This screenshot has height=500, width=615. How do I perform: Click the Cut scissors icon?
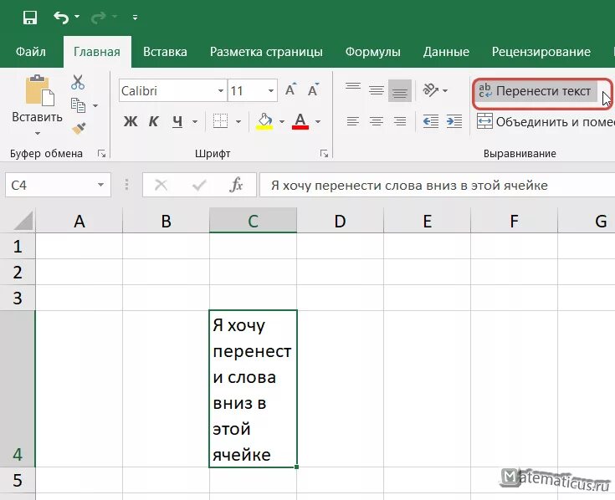pos(78,82)
